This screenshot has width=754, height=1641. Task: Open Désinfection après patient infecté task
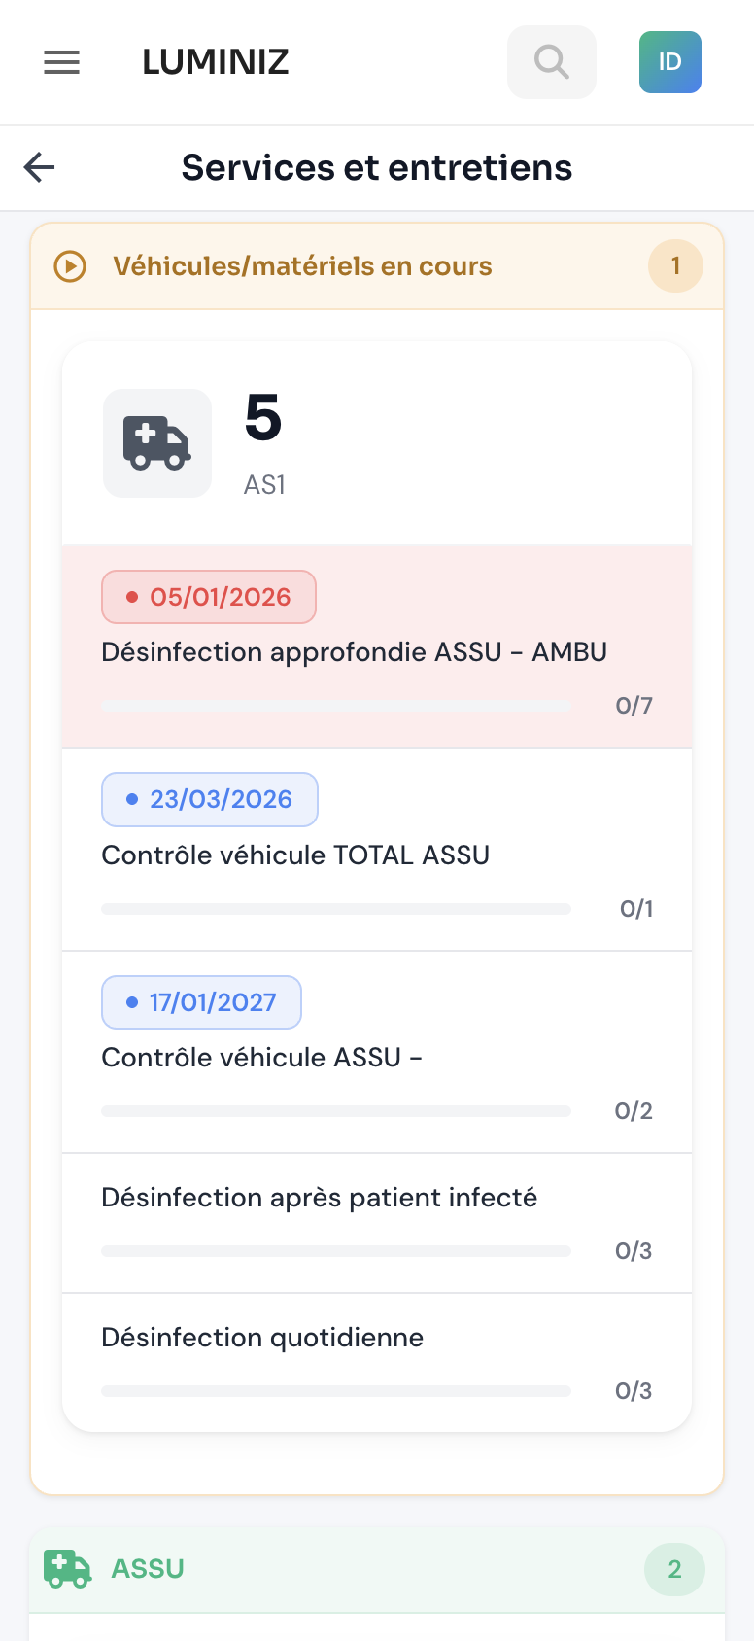coord(319,1197)
